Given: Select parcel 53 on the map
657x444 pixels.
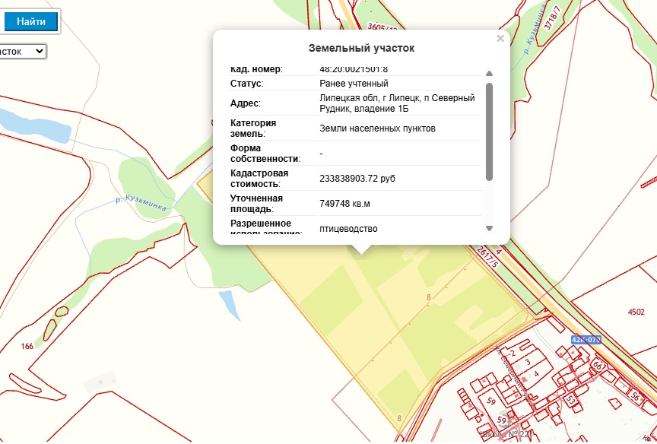Looking at the screenshot, I should pyautogui.click(x=568, y=399).
